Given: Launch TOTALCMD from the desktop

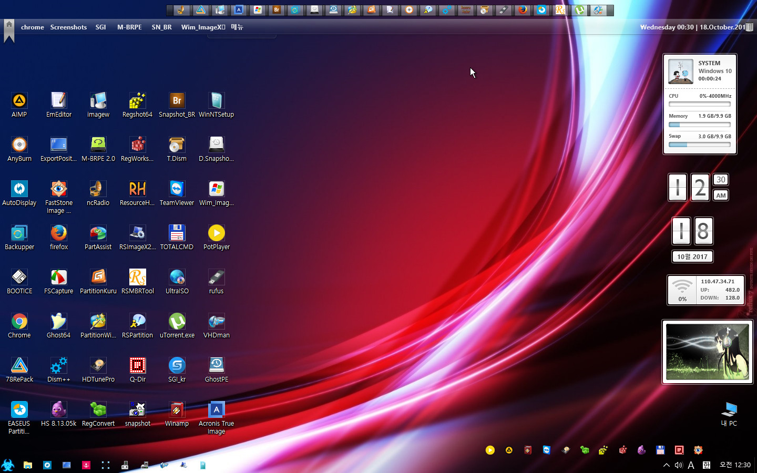Looking at the screenshot, I should (x=177, y=238).
